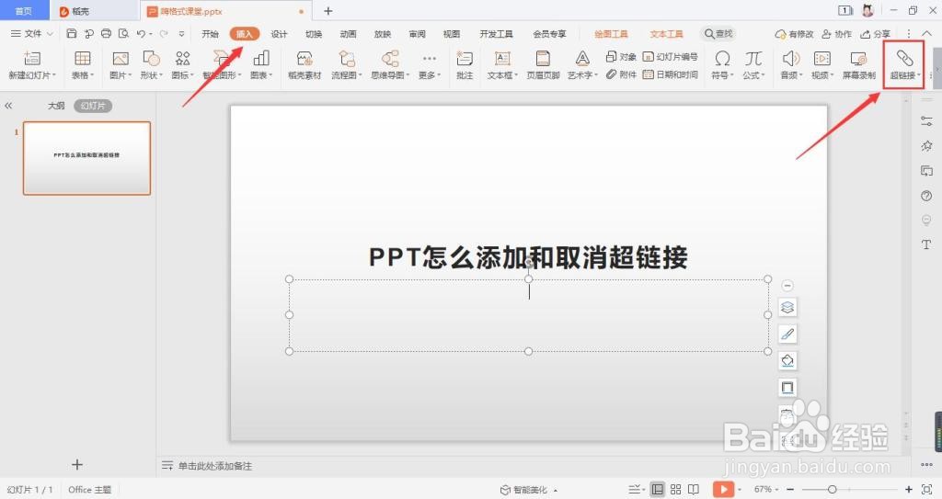
Task: Open the 智能美化 smart beautify dropdown
Action: pos(529,490)
